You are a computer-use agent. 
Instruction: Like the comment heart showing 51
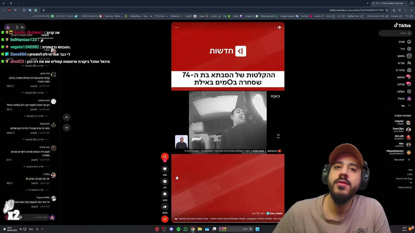pyautogui.click(x=10, y=160)
